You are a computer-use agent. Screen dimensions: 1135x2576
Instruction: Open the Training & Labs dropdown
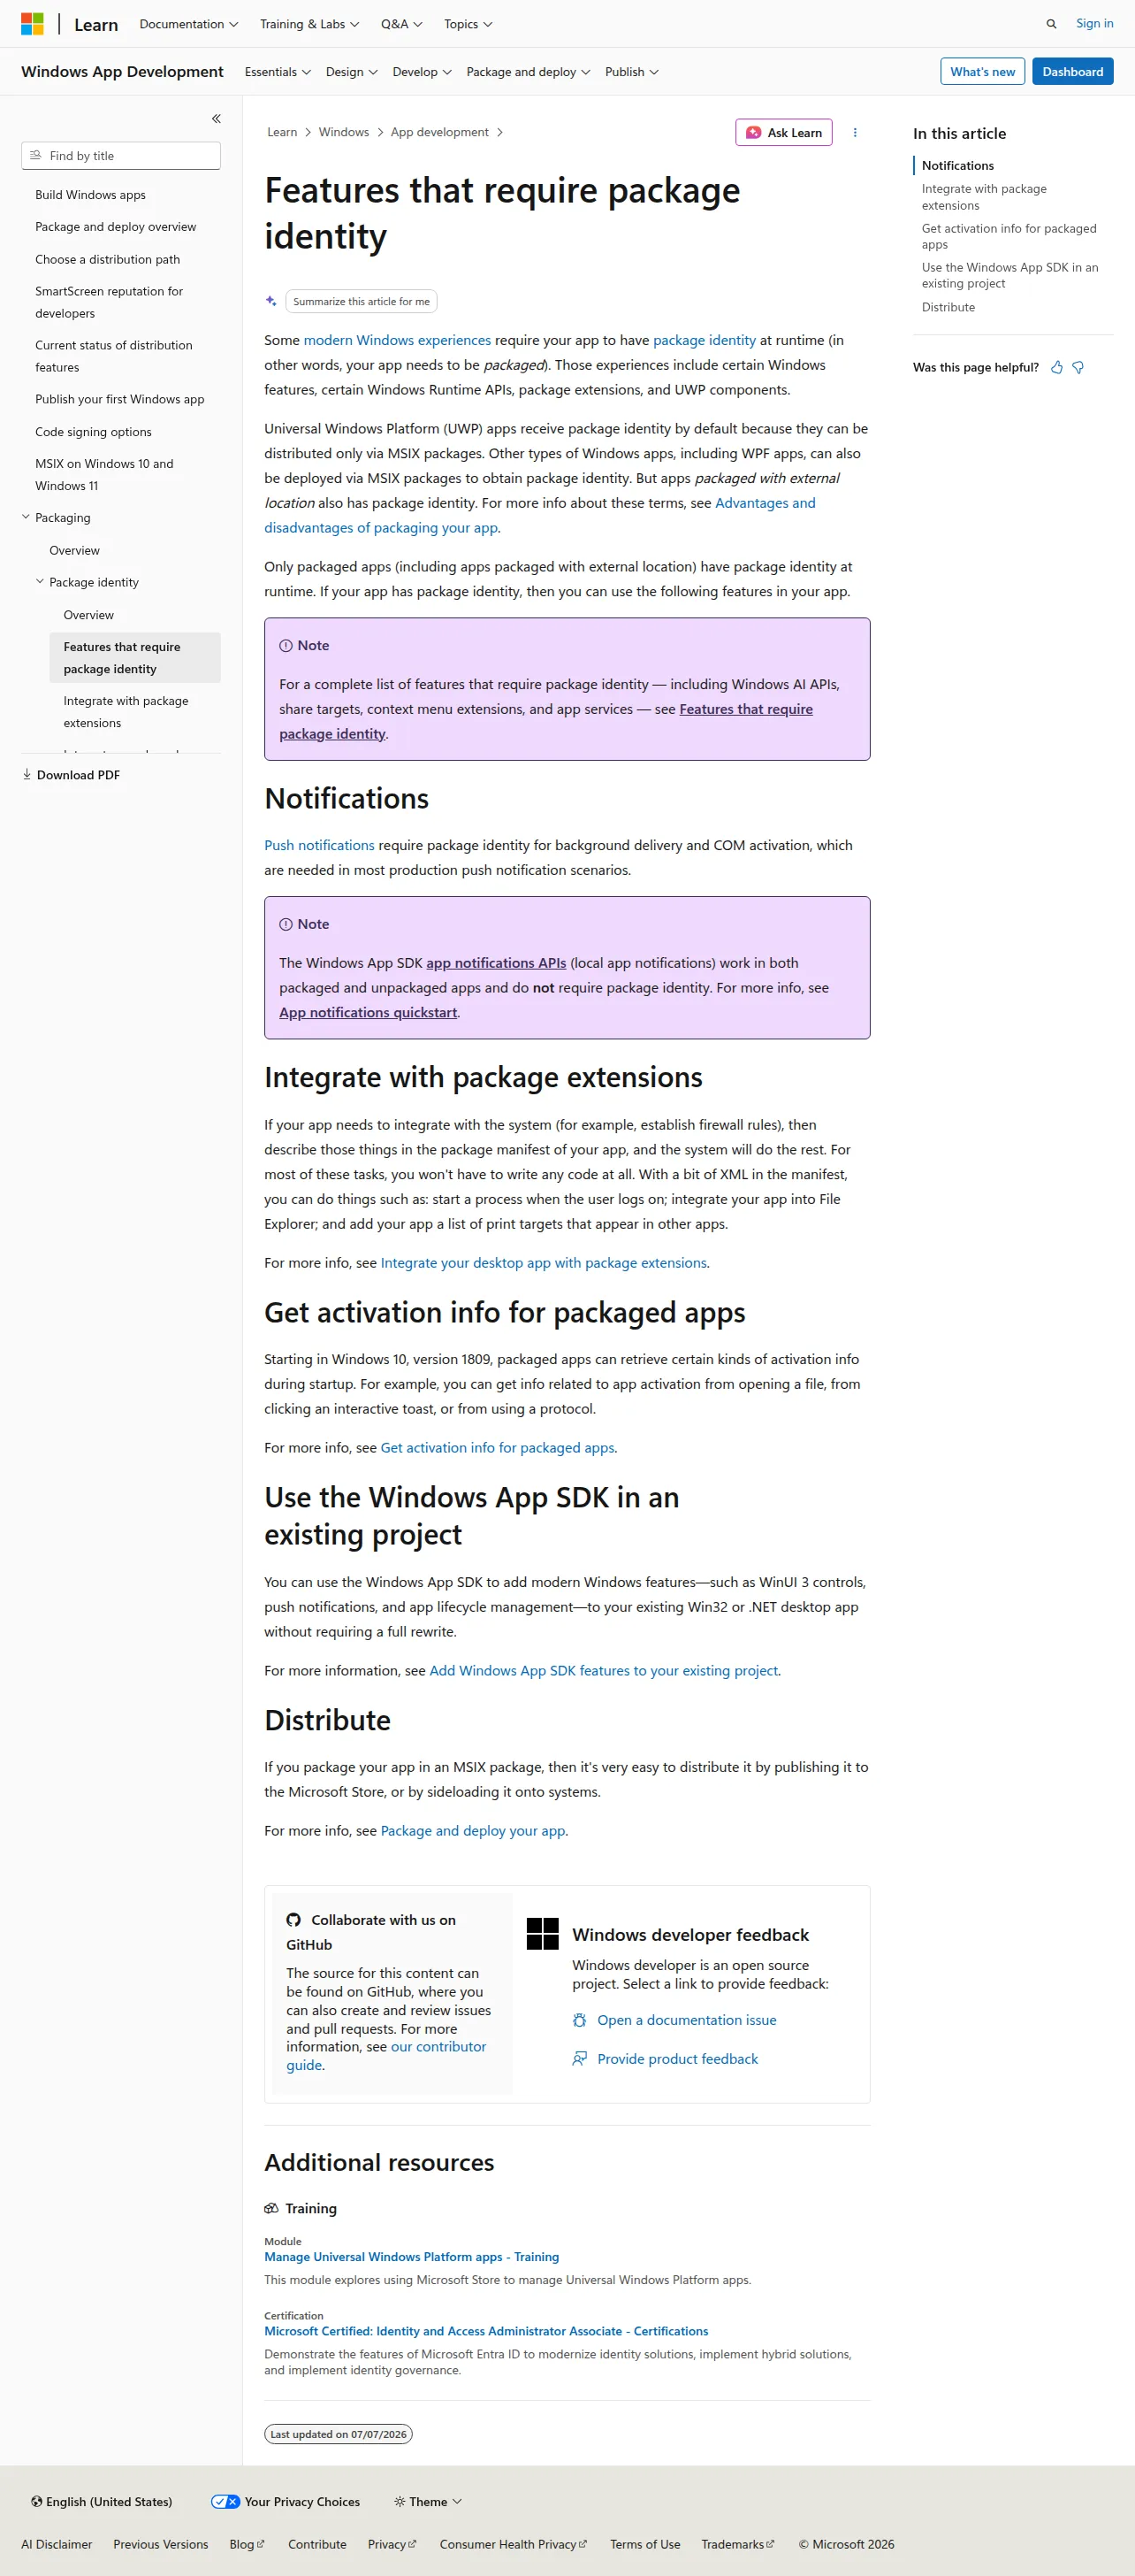point(309,24)
